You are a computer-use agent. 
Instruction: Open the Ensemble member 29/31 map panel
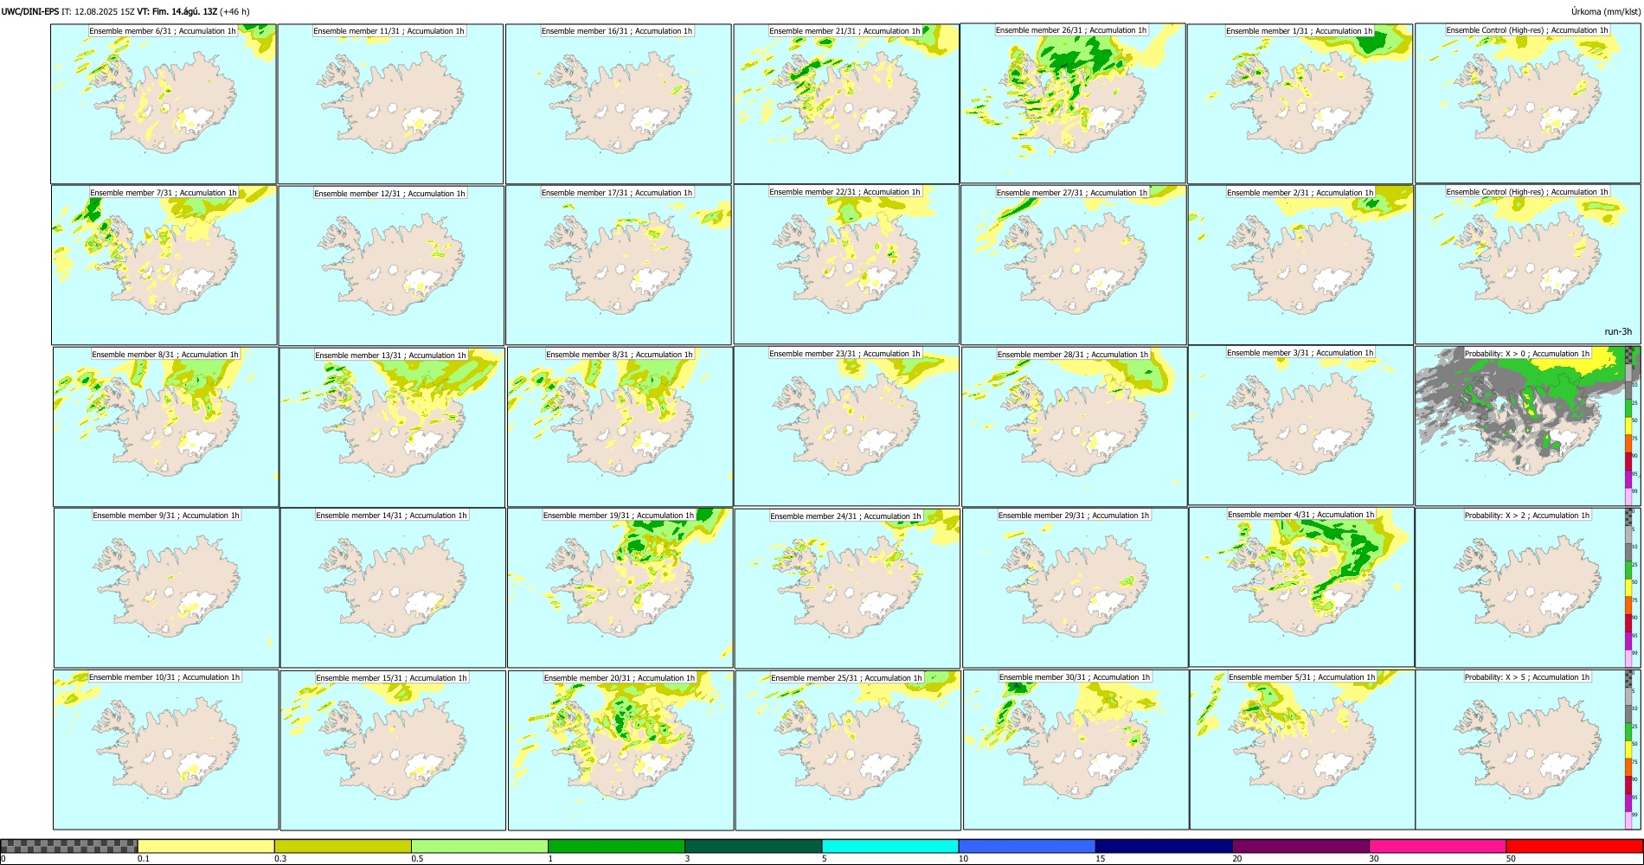tap(1076, 587)
